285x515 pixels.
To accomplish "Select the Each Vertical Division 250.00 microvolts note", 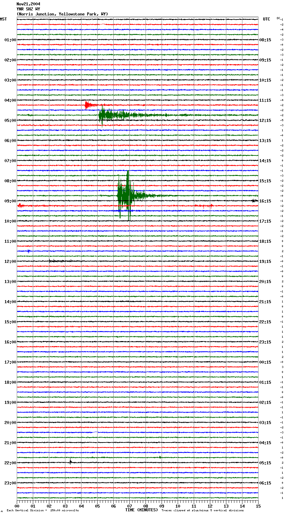I will (x=43, y=510).
